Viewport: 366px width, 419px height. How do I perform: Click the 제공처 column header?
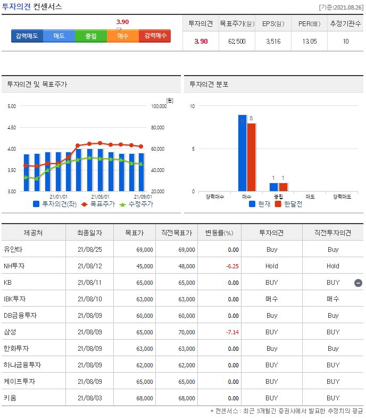(x=34, y=233)
